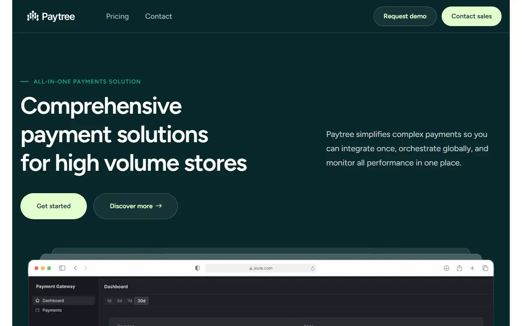This screenshot has height=326, width=522.
Task: Click the Dashboard header text
Action: (116, 286)
